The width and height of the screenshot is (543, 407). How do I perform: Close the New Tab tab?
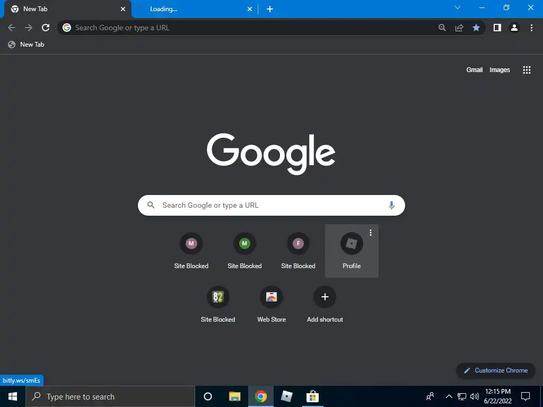[123, 9]
